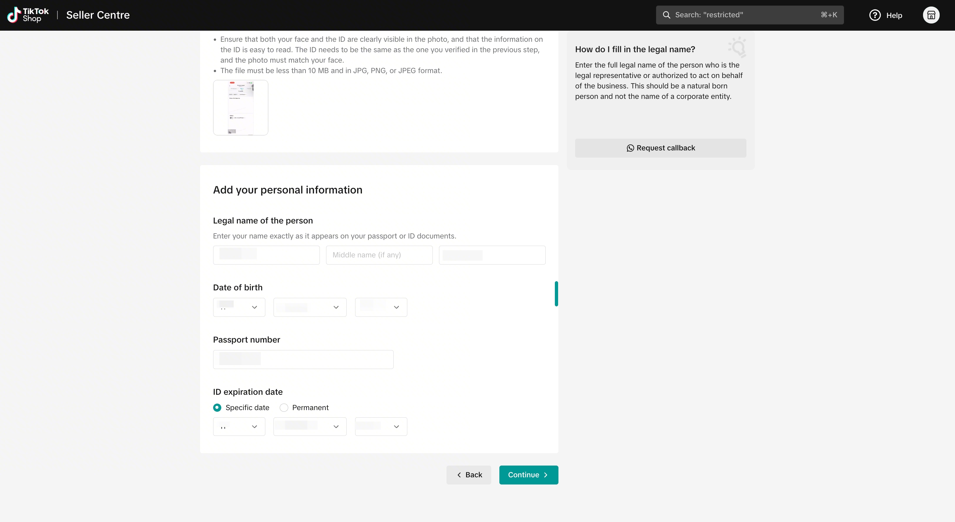
Task: Open the uploaded ID photo thumbnail
Action: (x=240, y=108)
